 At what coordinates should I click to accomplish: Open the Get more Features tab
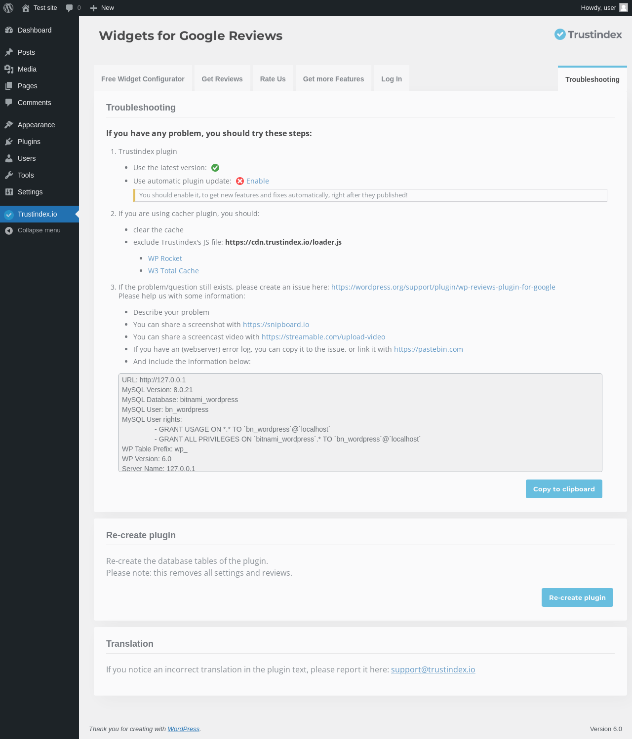coord(334,79)
